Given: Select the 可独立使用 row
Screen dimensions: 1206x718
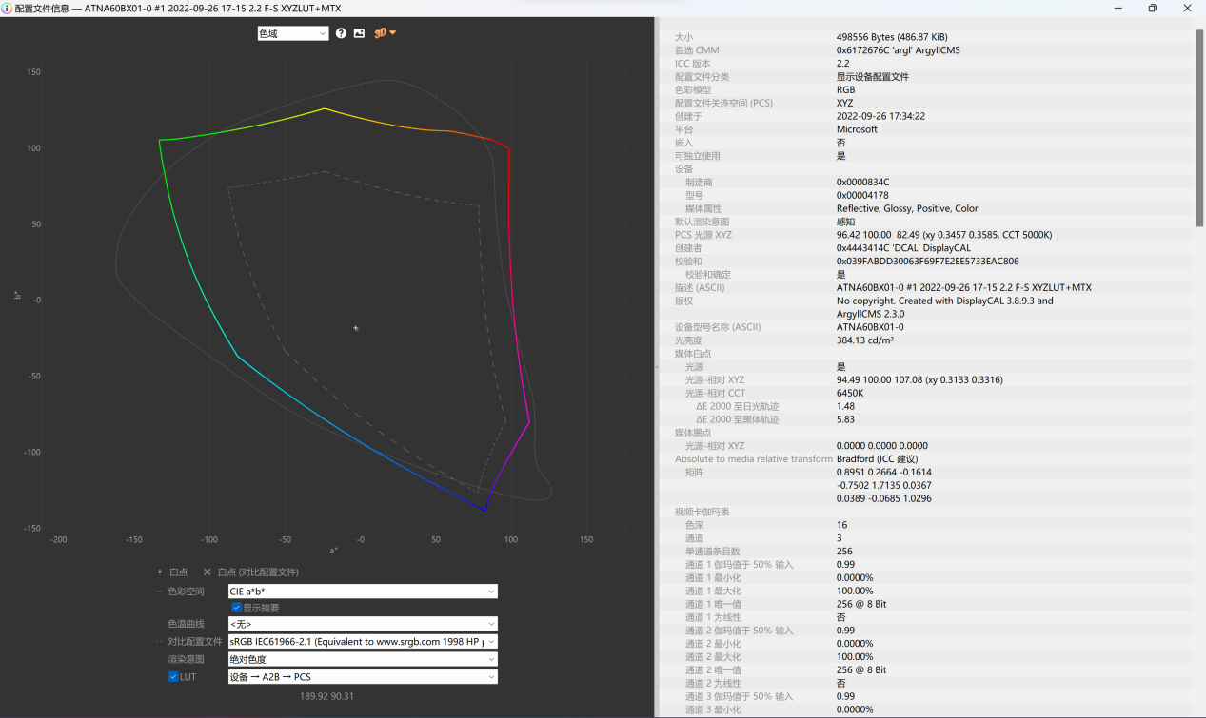Looking at the screenshot, I should tap(925, 156).
